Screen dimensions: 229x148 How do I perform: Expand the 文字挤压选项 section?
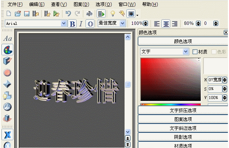click(x=183, y=111)
